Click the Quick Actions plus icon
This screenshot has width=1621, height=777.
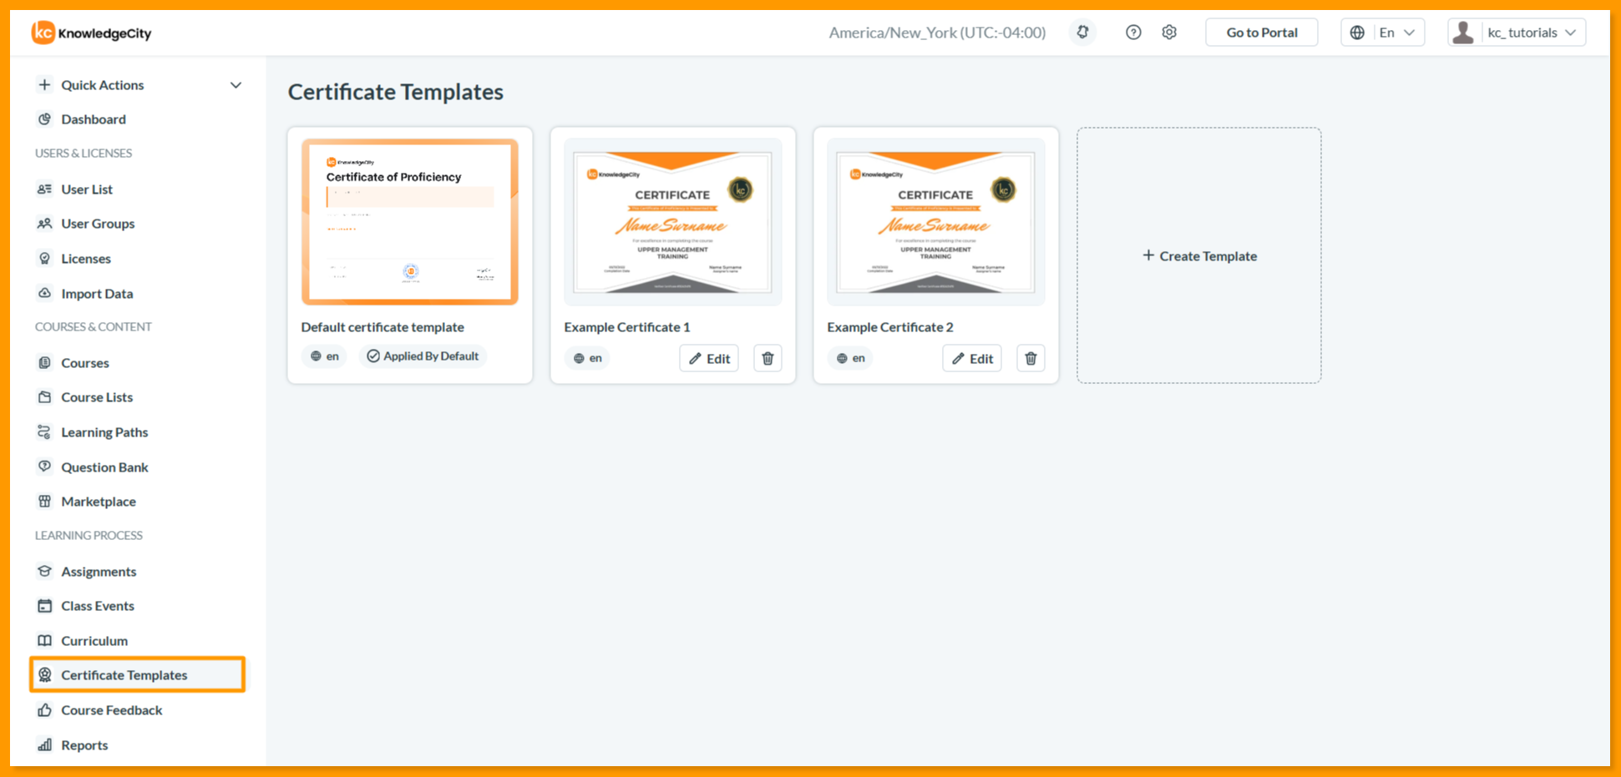44,84
